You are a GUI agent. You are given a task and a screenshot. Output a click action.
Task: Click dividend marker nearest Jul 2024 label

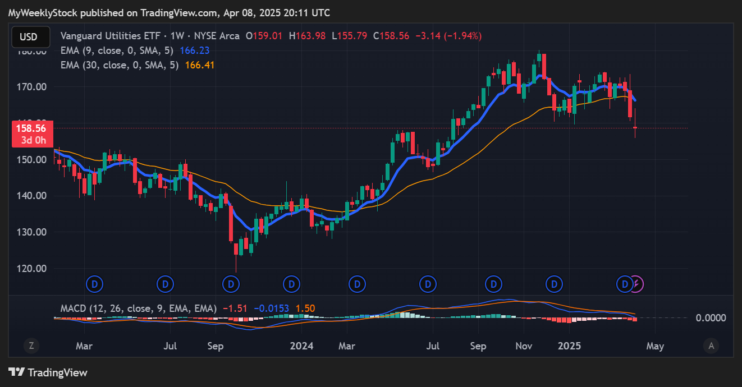[x=427, y=284]
